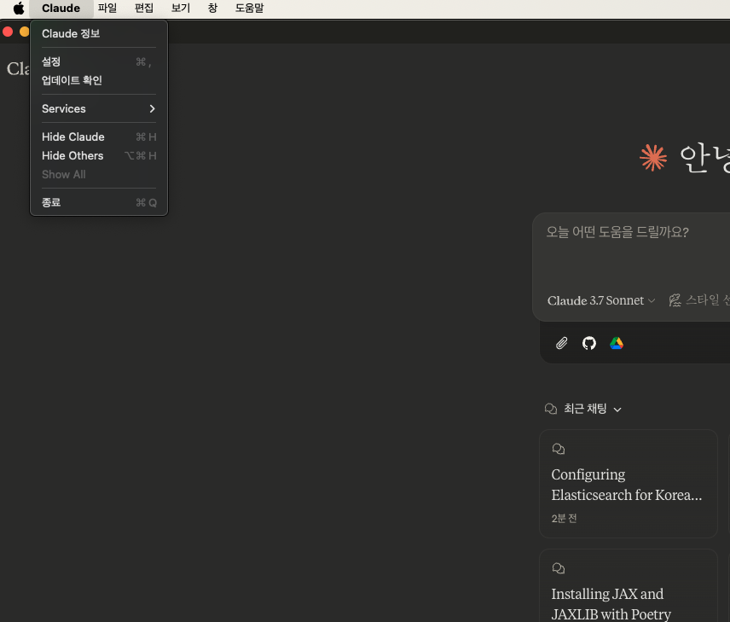Open Installing JAX and JAXLIB chat card
Viewport: 730px width, 622px height.
point(628,585)
